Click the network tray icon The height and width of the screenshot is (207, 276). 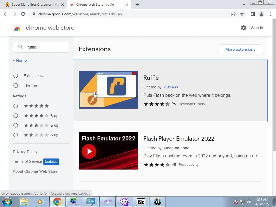click(x=242, y=202)
